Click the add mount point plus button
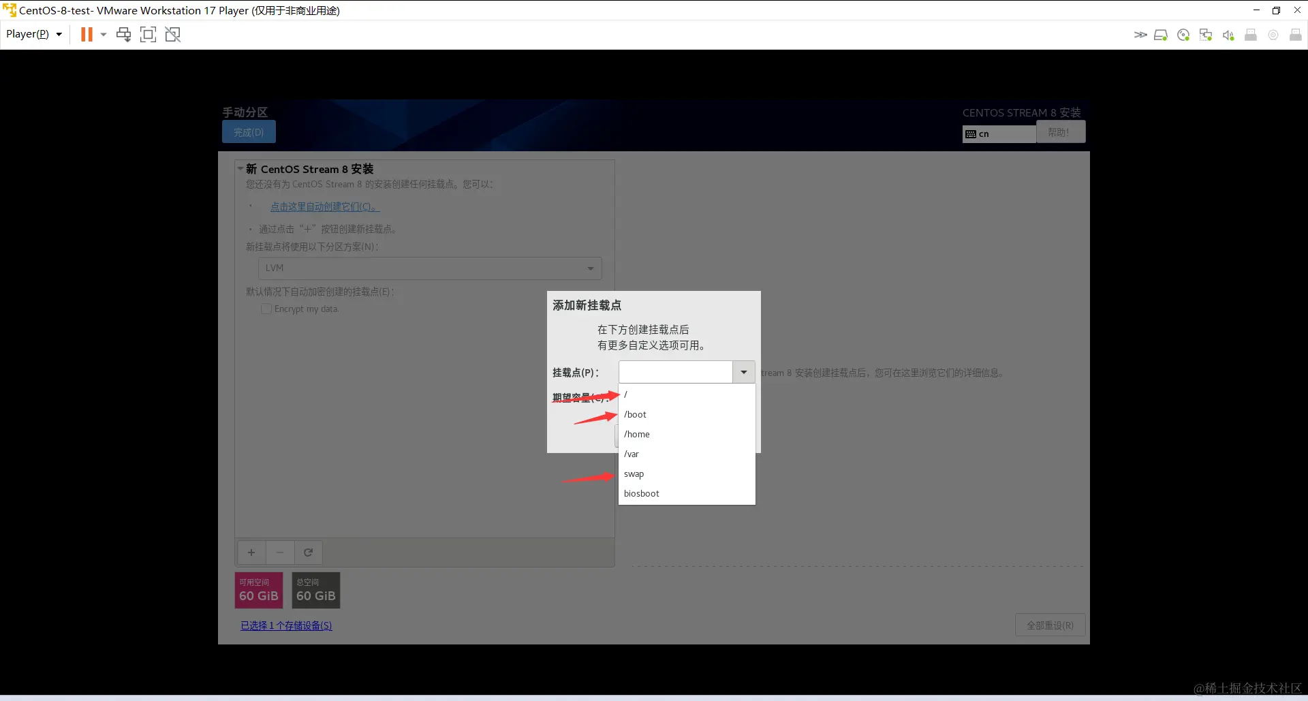The width and height of the screenshot is (1308, 701). 251,552
